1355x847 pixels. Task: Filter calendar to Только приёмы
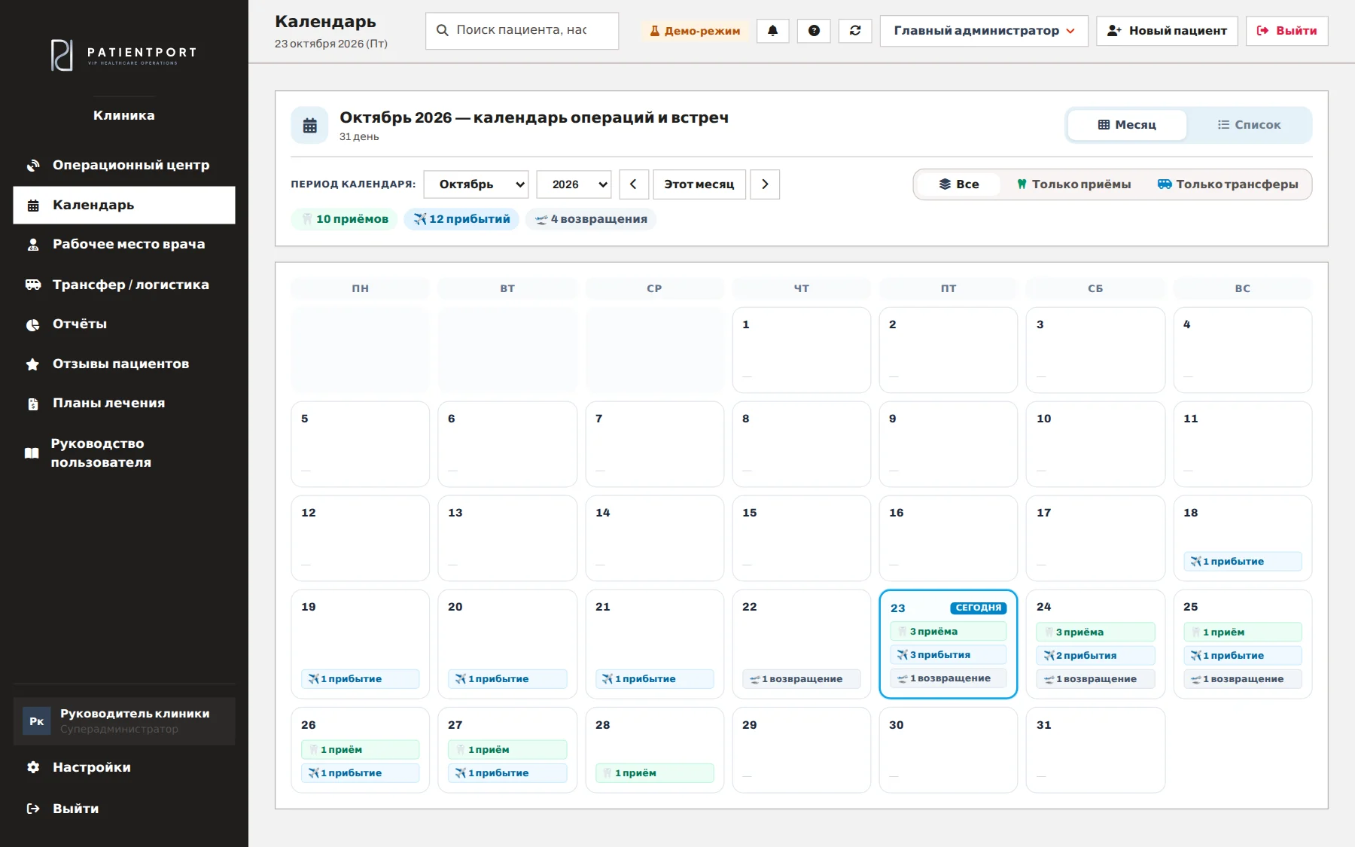point(1073,184)
